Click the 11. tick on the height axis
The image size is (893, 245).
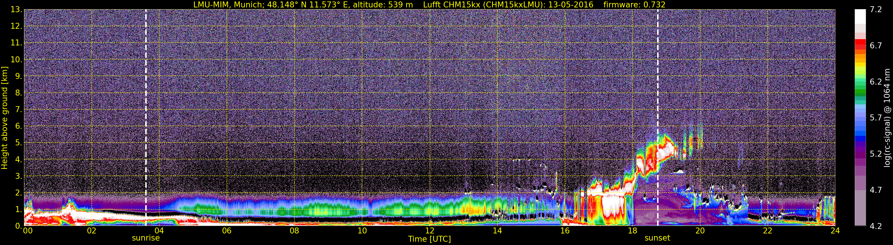tap(16, 43)
